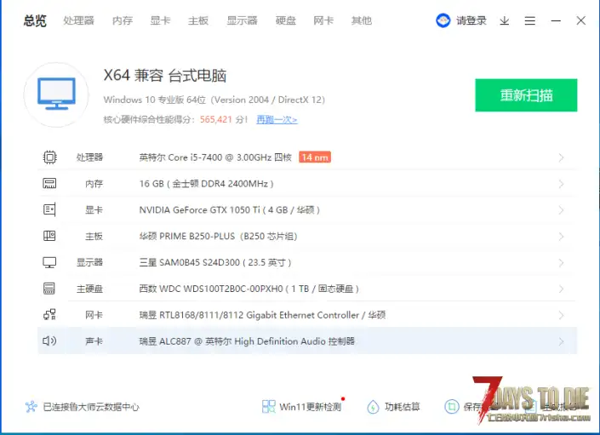The width and height of the screenshot is (600, 435).
Task: Click the user avatar next to 请登录
Action: pyautogui.click(x=443, y=20)
